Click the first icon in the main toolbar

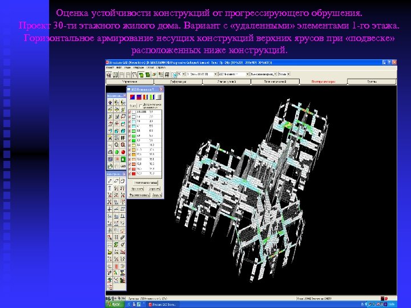(109, 75)
